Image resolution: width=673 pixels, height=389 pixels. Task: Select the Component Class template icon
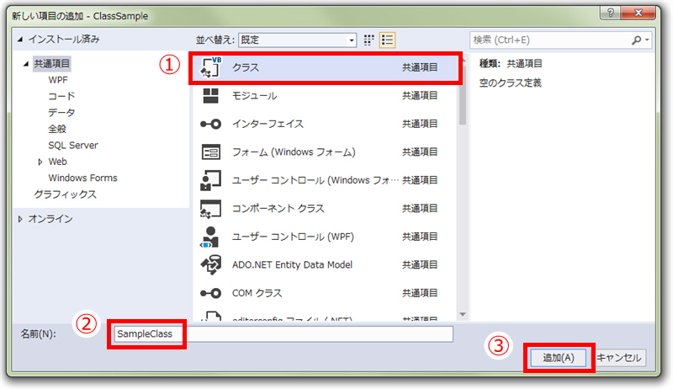pyautogui.click(x=211, y=209)
